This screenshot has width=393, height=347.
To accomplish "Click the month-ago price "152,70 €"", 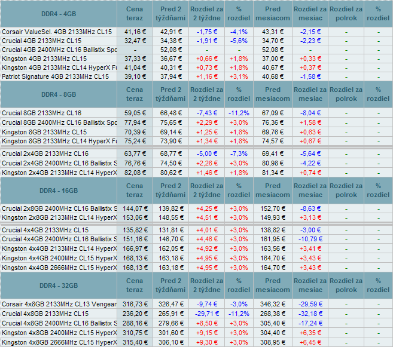I will click(273, 208).
